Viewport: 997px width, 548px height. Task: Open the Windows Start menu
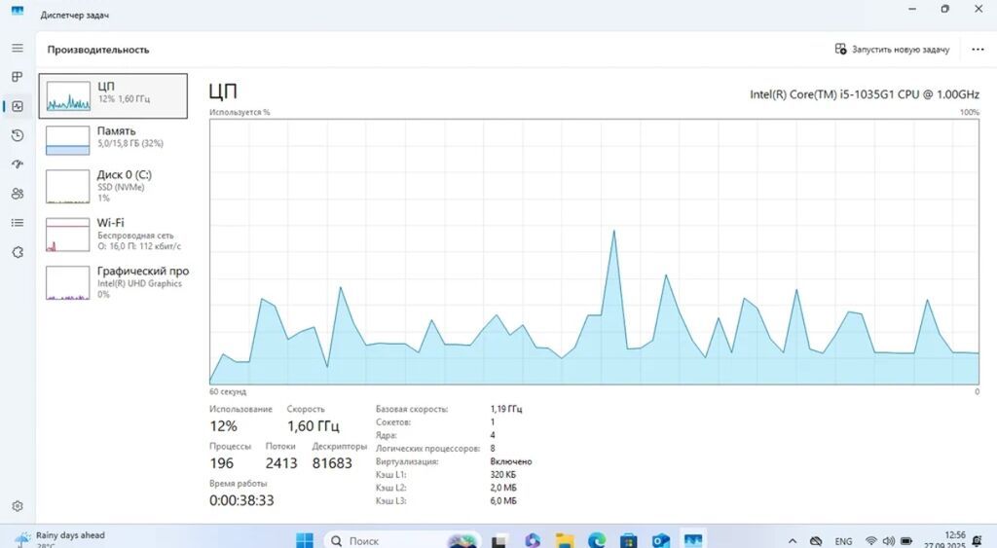[x=305, y=540]
